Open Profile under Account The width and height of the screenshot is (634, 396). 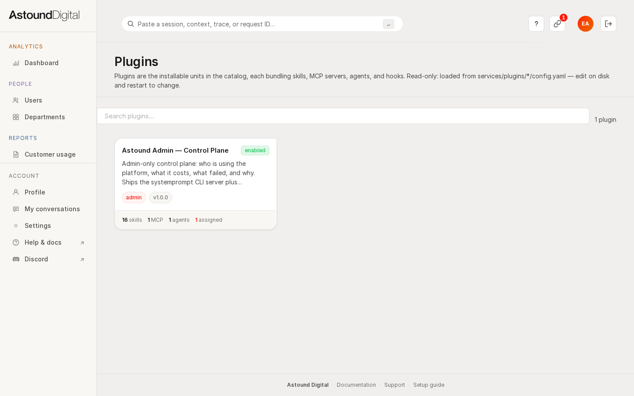point(48,192)
